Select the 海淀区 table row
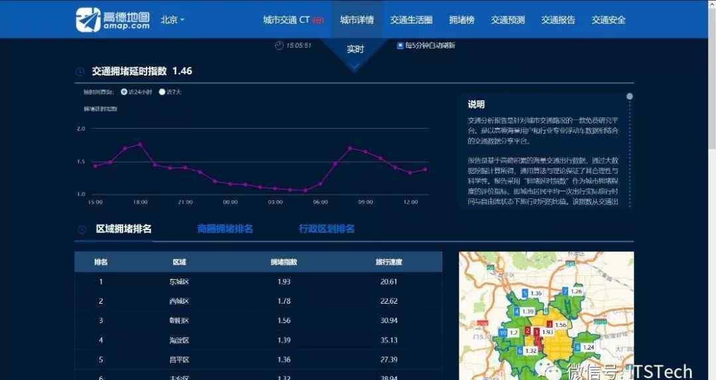 259,340
